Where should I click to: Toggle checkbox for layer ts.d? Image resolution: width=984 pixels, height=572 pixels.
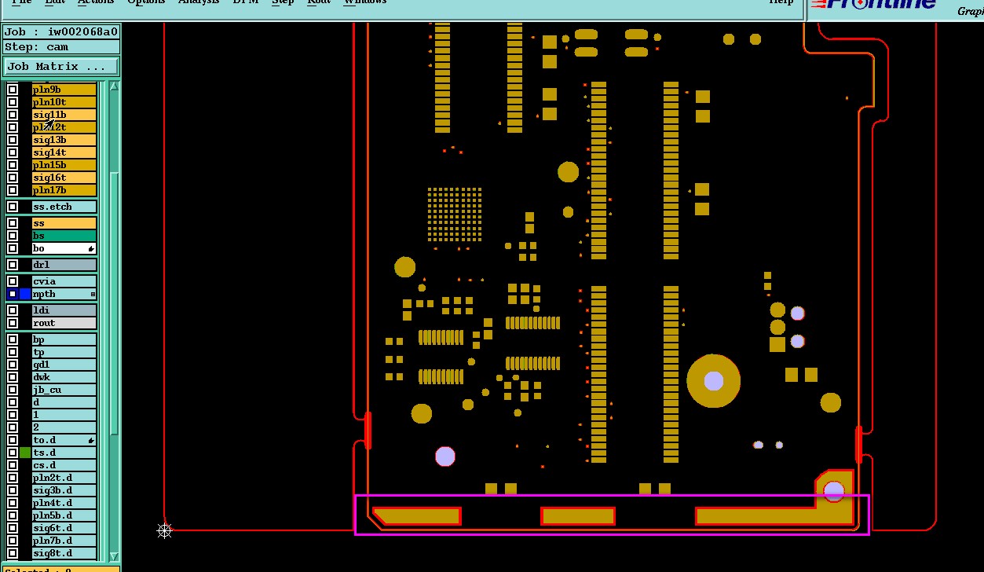[x=13, y=453]
